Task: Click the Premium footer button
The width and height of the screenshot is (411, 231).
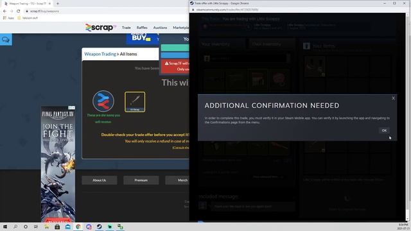Action: coord(141,180)
